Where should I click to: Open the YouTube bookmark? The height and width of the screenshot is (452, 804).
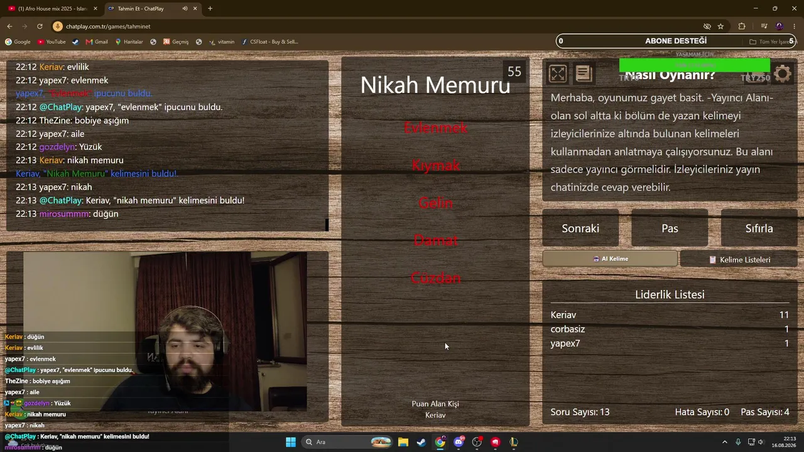pyautogui.click(x=52, y=42)
